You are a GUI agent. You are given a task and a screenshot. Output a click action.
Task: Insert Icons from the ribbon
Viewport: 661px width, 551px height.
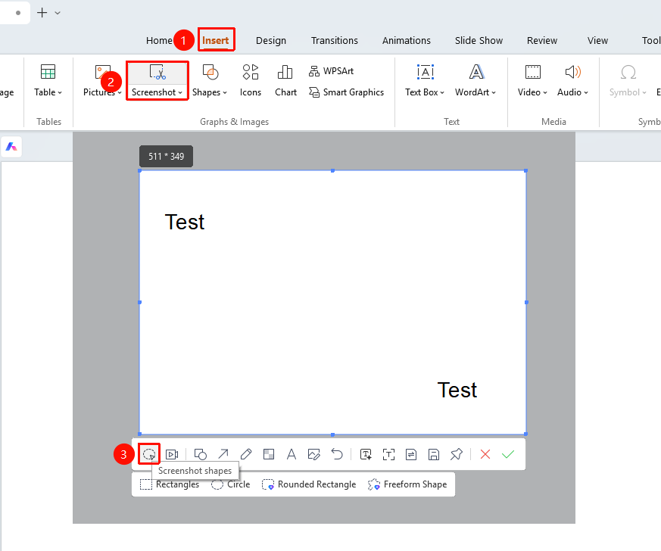251,80
